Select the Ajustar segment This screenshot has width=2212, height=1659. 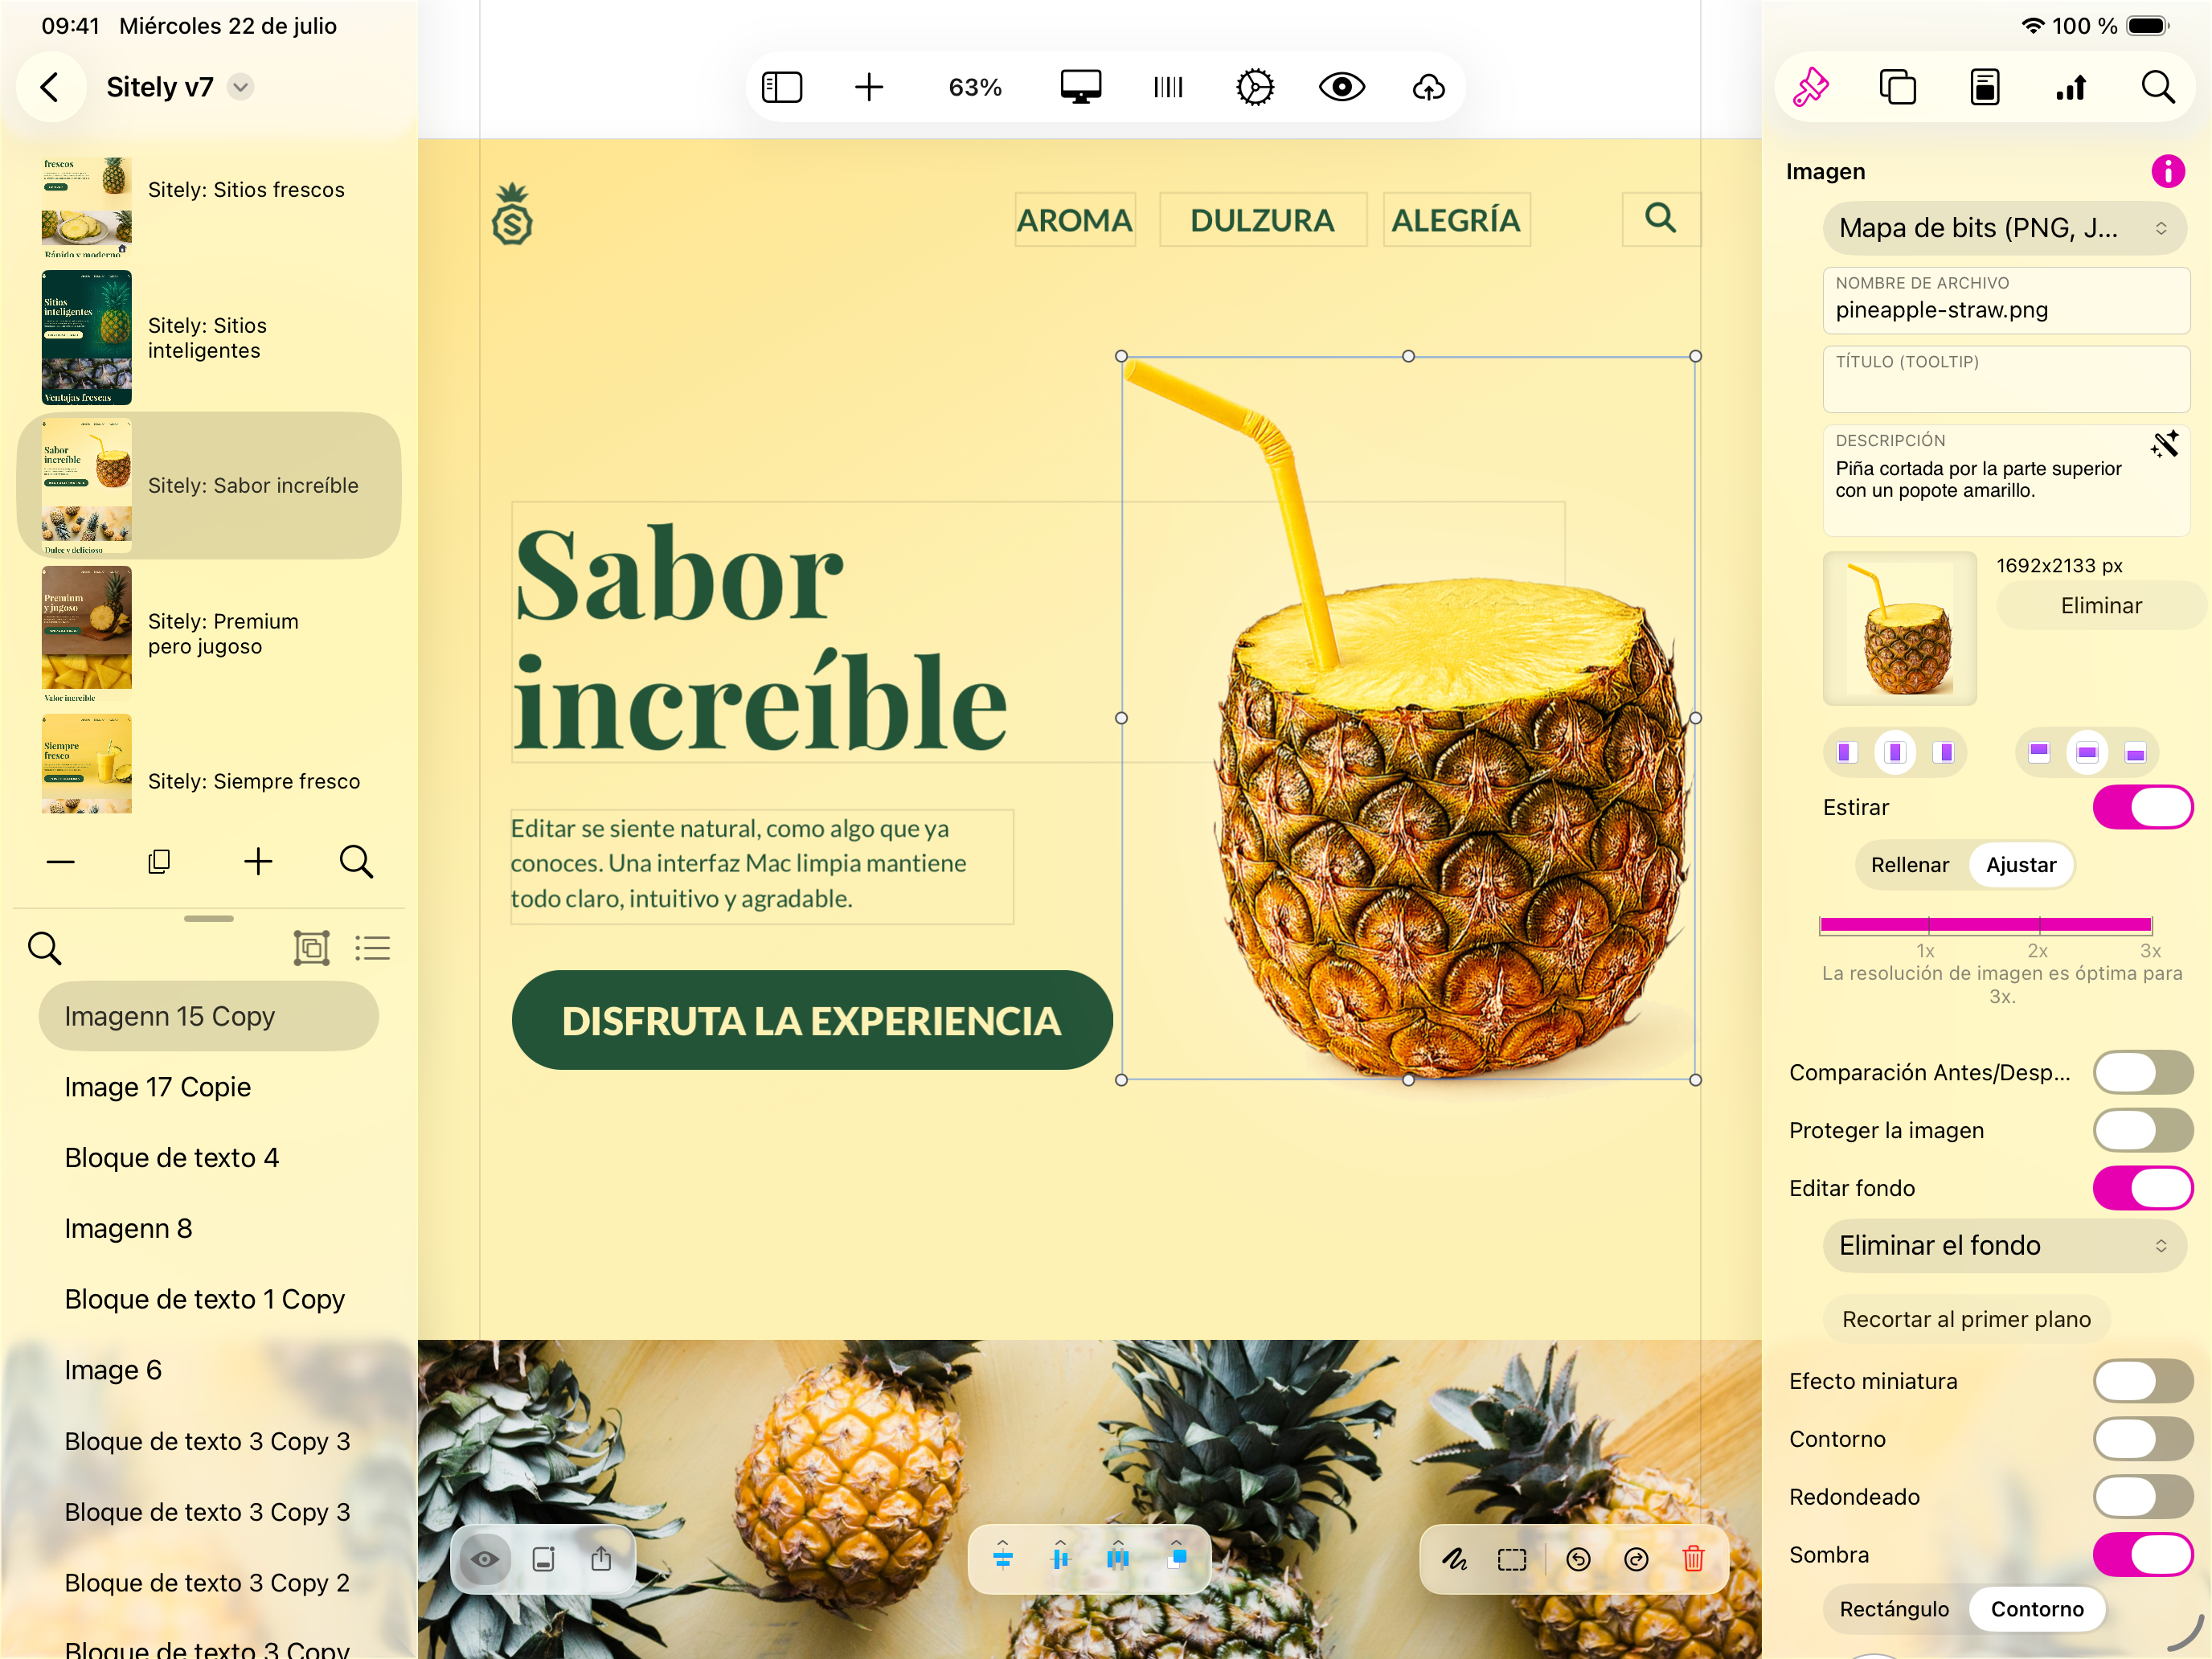(2021, 864)
